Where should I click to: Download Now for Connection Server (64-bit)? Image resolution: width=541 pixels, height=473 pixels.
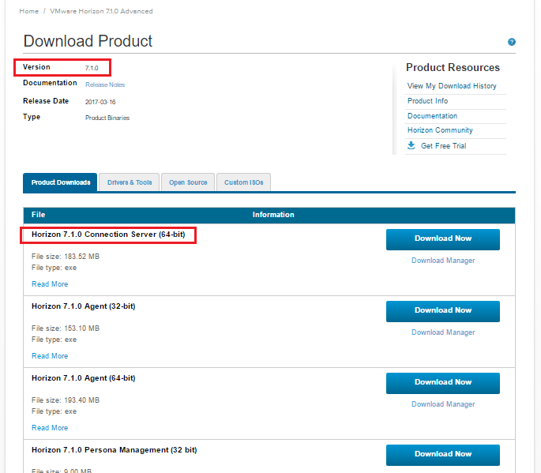[443, 238]
